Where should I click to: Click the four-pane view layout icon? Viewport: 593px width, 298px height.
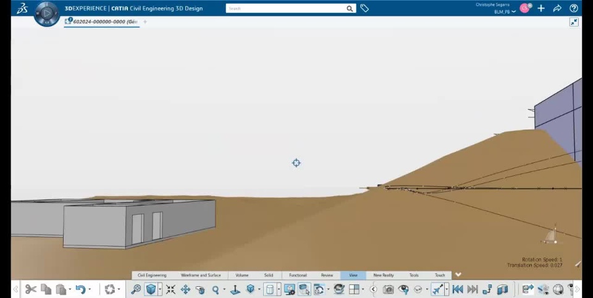354,290
